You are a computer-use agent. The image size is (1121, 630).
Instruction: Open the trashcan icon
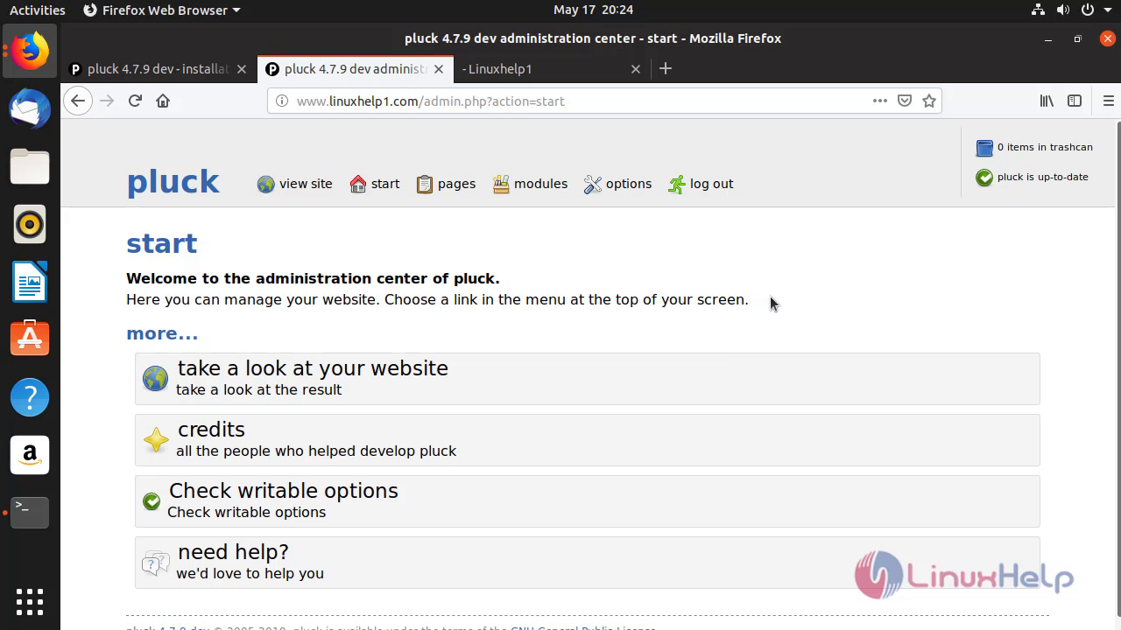click(984, 148)
